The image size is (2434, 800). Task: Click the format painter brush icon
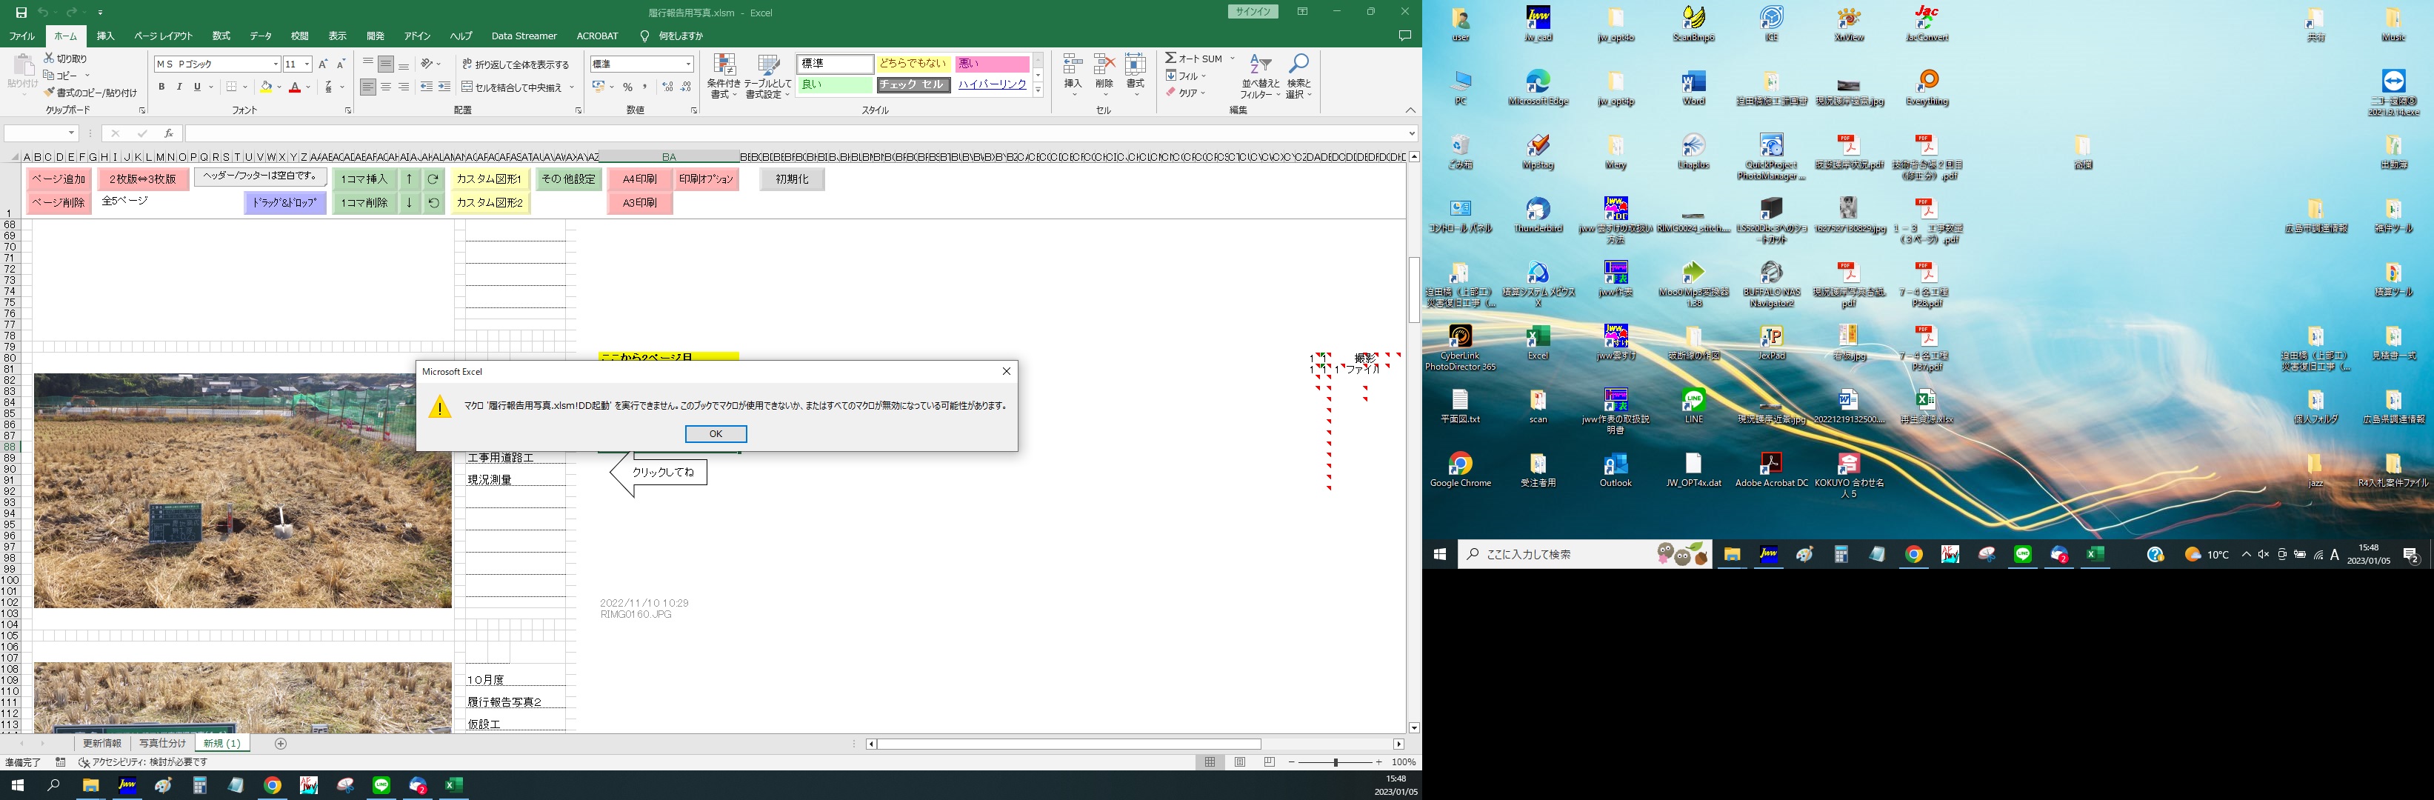(49, 93)
